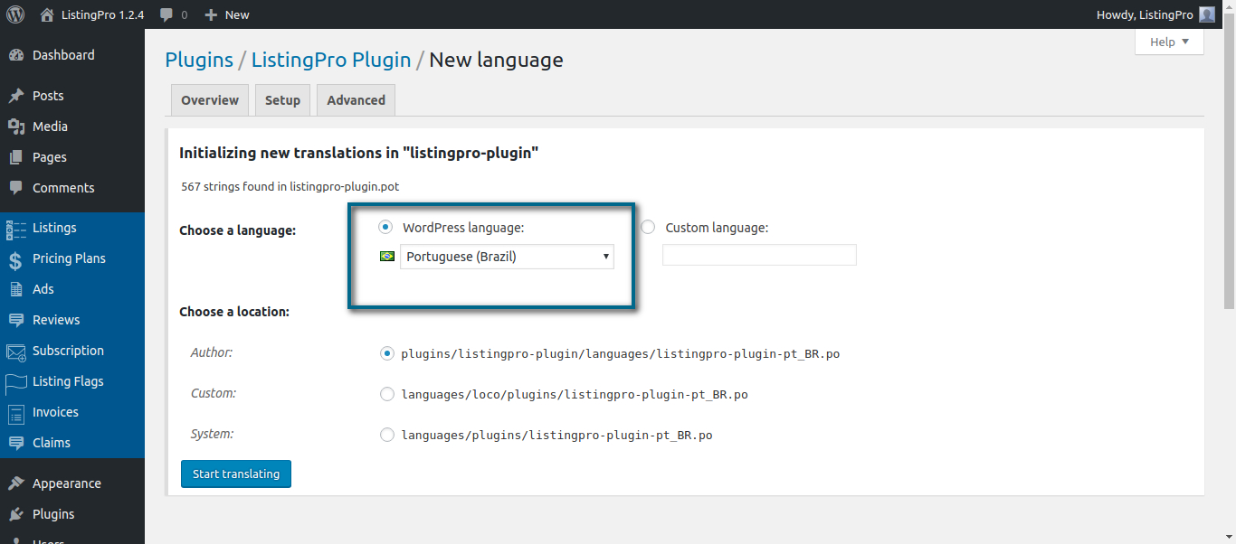Click the languages/loco/plugins path text
Screen dimensions: 1236x544
click(x=575, y=395)
